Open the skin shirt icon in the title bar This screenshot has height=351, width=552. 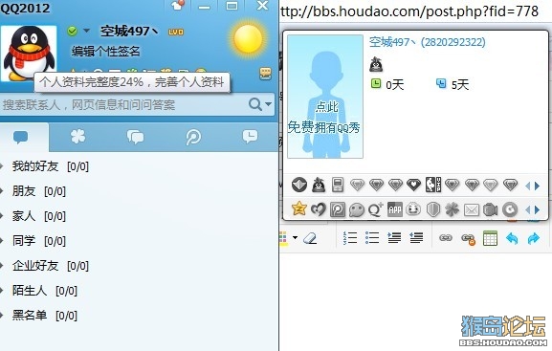pyautogui.click(x=178, y=5)
